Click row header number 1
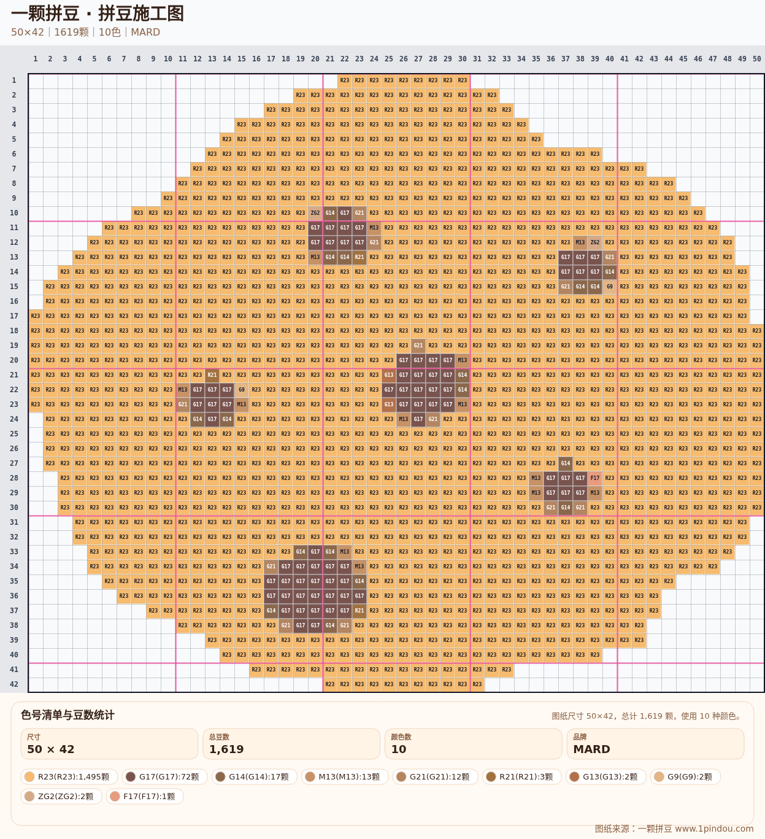 pyautogui.click(x=14, y=80)
